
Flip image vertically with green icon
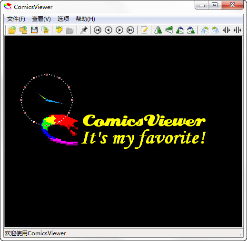click(169, 30)
